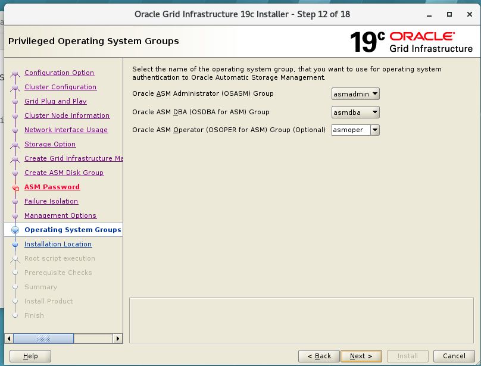The image size is (481, 366).
Task: Click the Oracle 19c Grid Infrastructure logo
Action: click(x=411, y=42)
